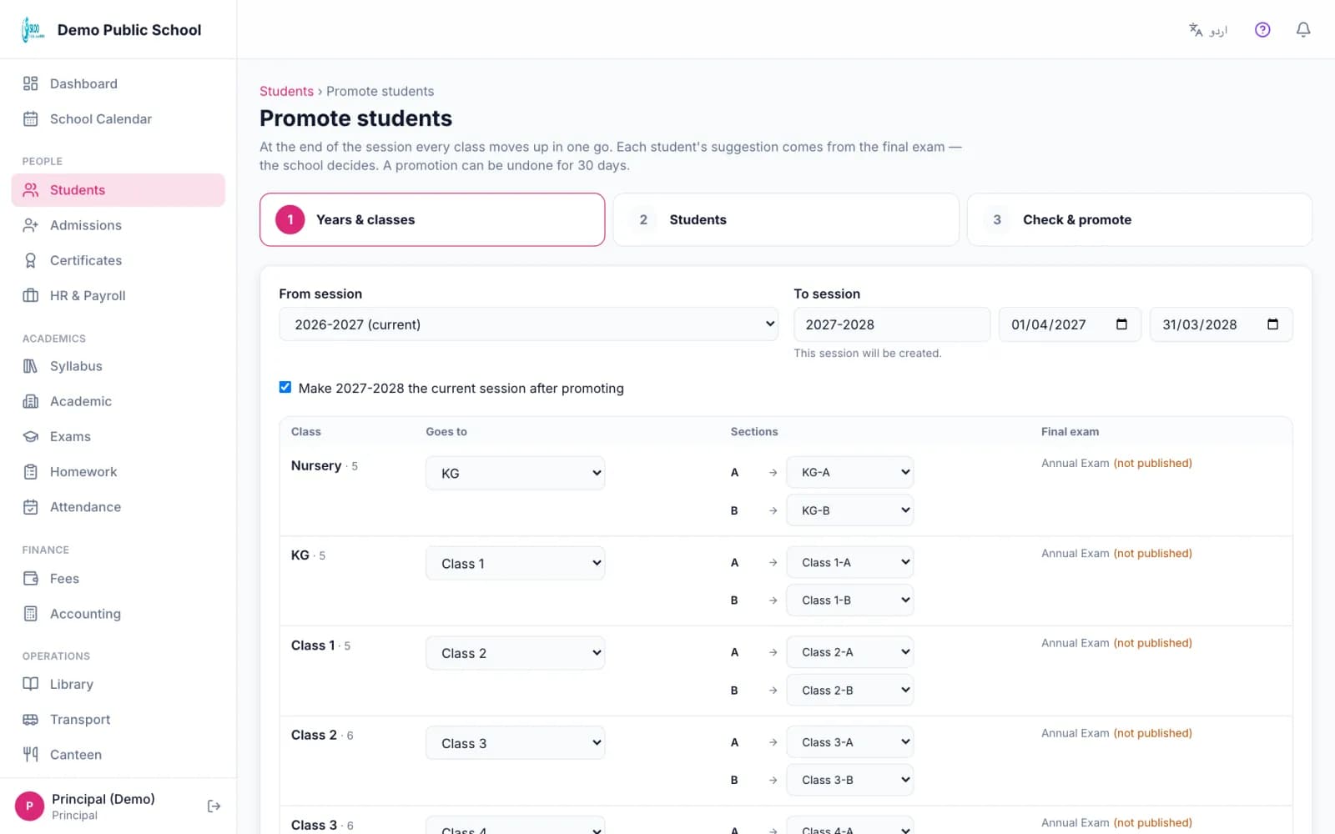1335x834 pixels.
Task: Go to the Students step tab
Action: pos(786,219)
